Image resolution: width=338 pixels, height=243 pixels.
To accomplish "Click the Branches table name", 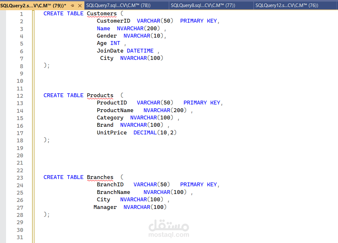I will 100,177.
